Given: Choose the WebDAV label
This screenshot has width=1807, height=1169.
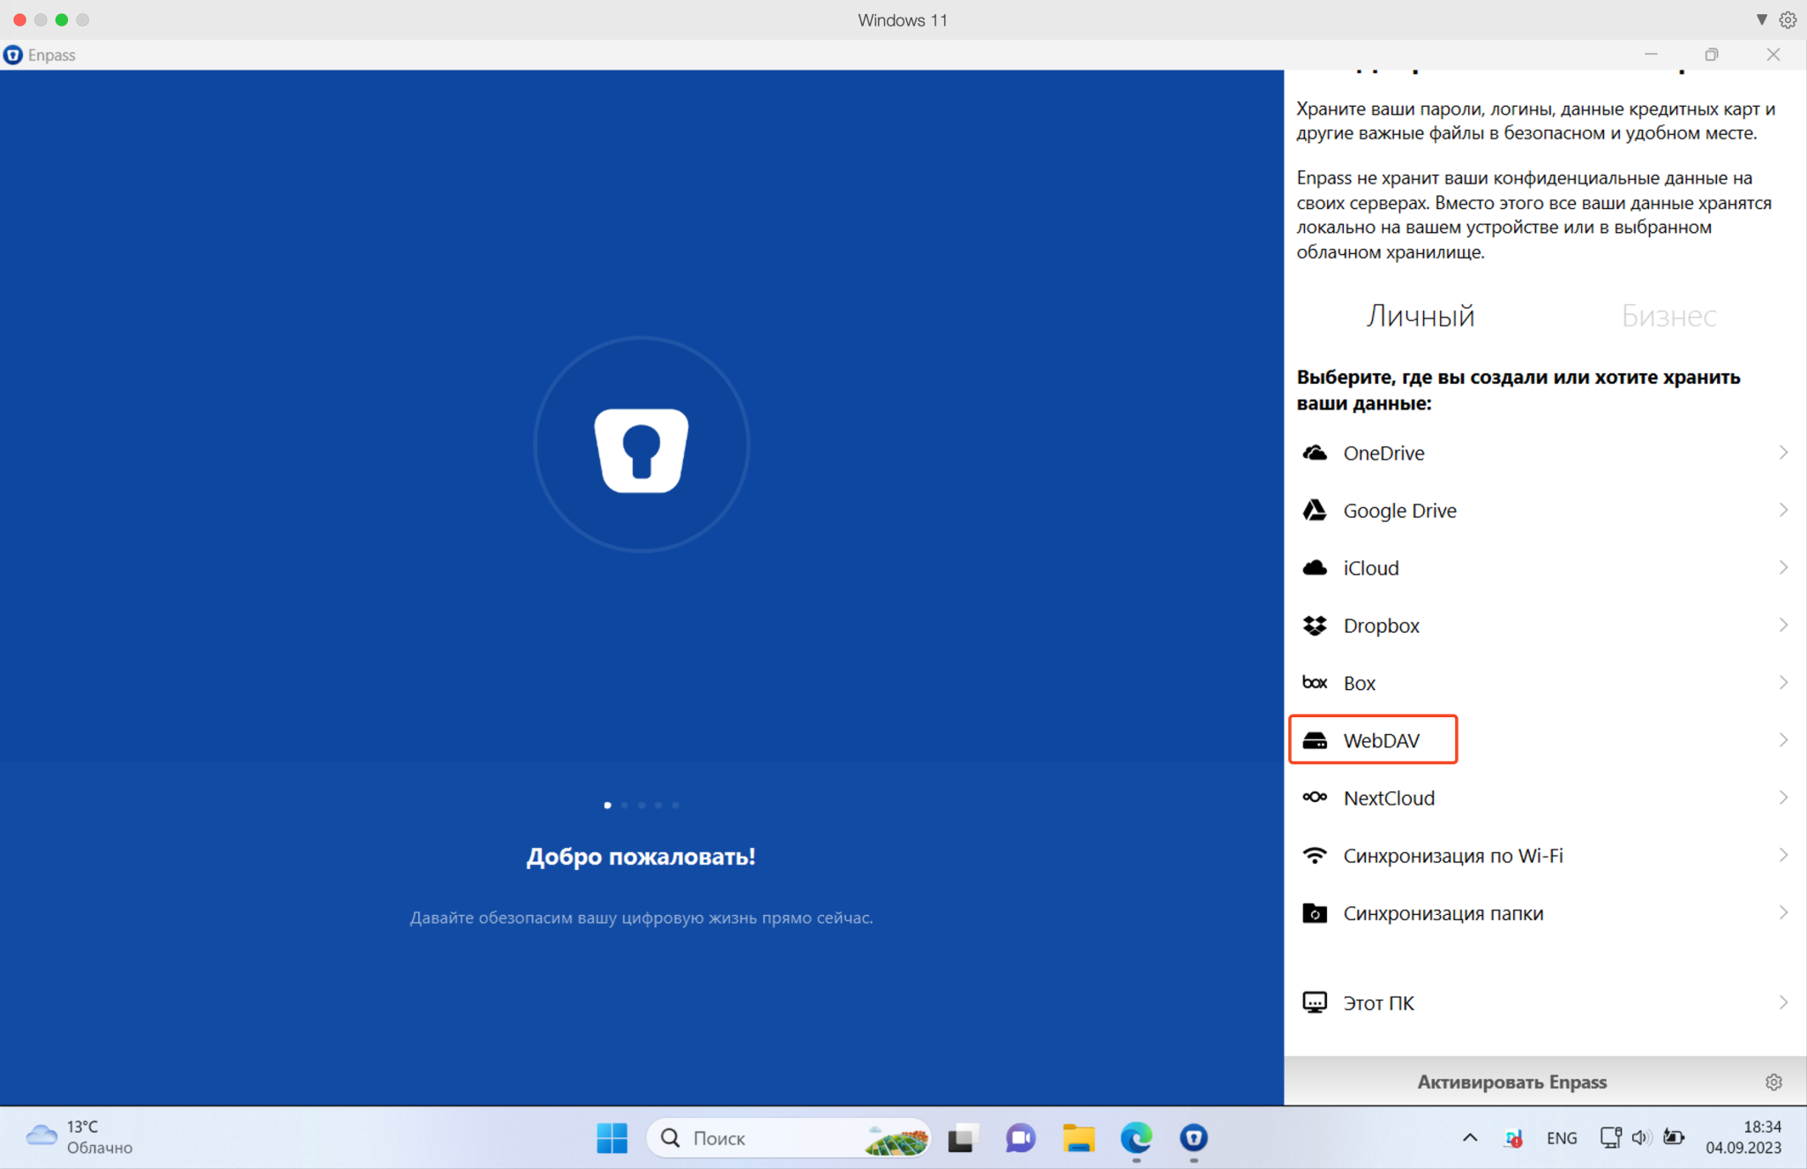Looking at the screenshot, I should point(1382,740).
